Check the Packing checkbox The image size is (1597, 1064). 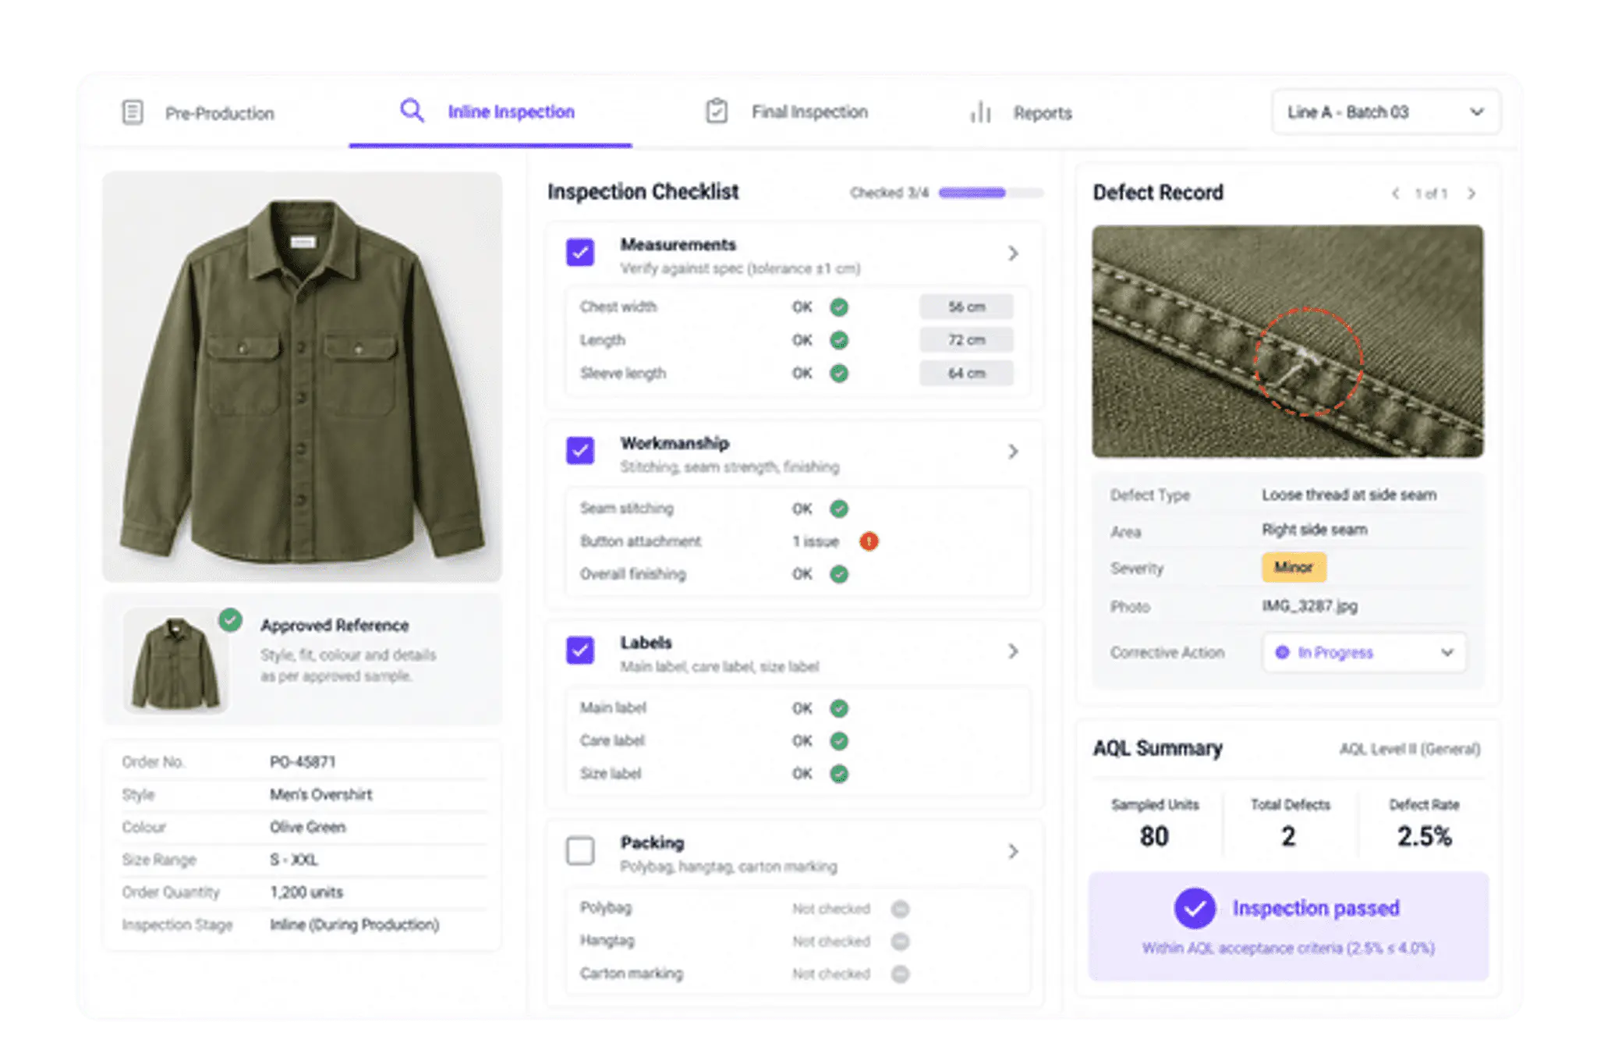point(580,851)
